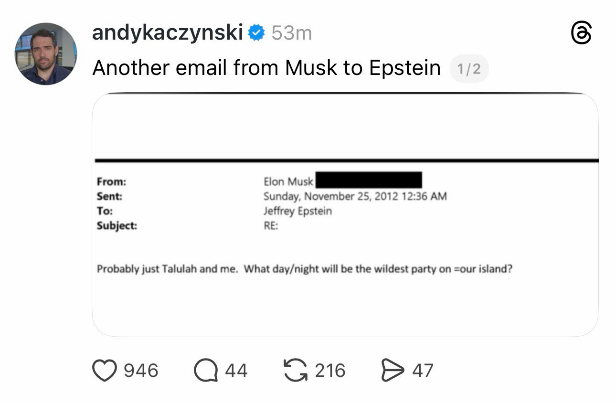
Task: Click the post text 'Another email from Musk to Epstein'
Action: point(266,68)
